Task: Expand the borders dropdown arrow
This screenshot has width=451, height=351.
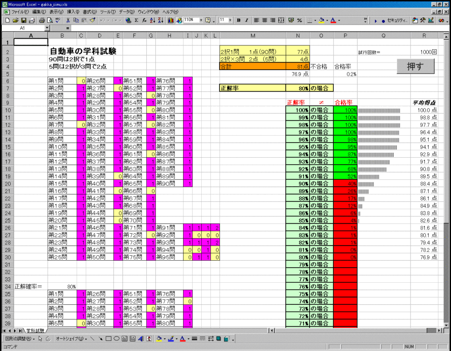Action: 315,20
